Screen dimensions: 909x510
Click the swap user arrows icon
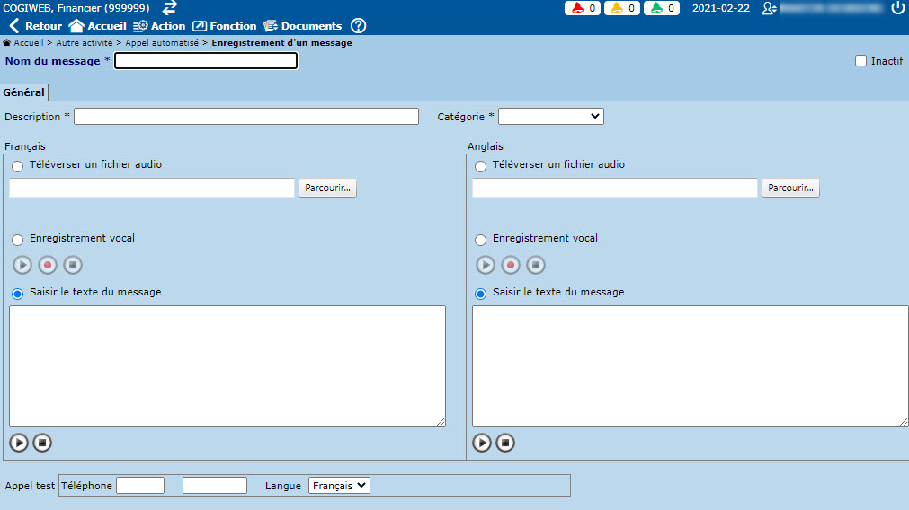coord(170,8)
